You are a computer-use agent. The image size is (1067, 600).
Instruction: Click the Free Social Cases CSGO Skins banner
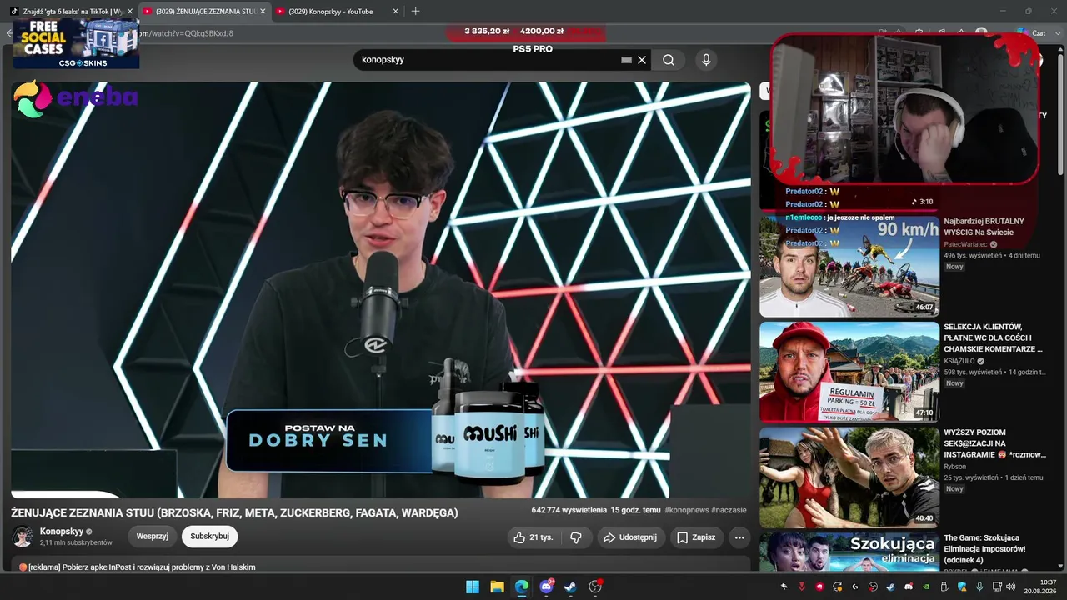tap(76, 42)
